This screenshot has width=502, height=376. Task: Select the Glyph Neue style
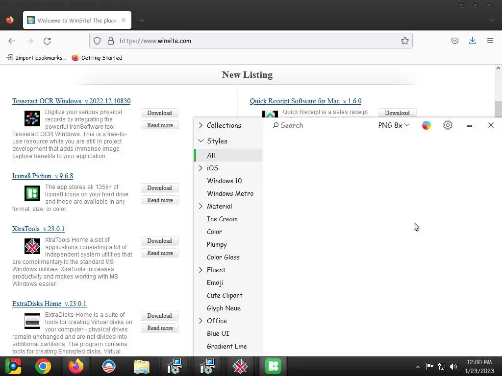(228, 308)
